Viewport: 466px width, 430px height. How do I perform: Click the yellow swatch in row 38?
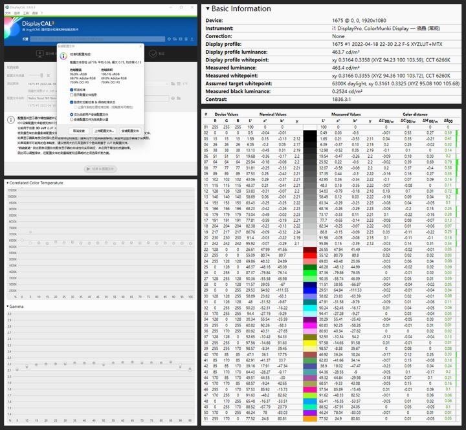[x=309, y=343]
